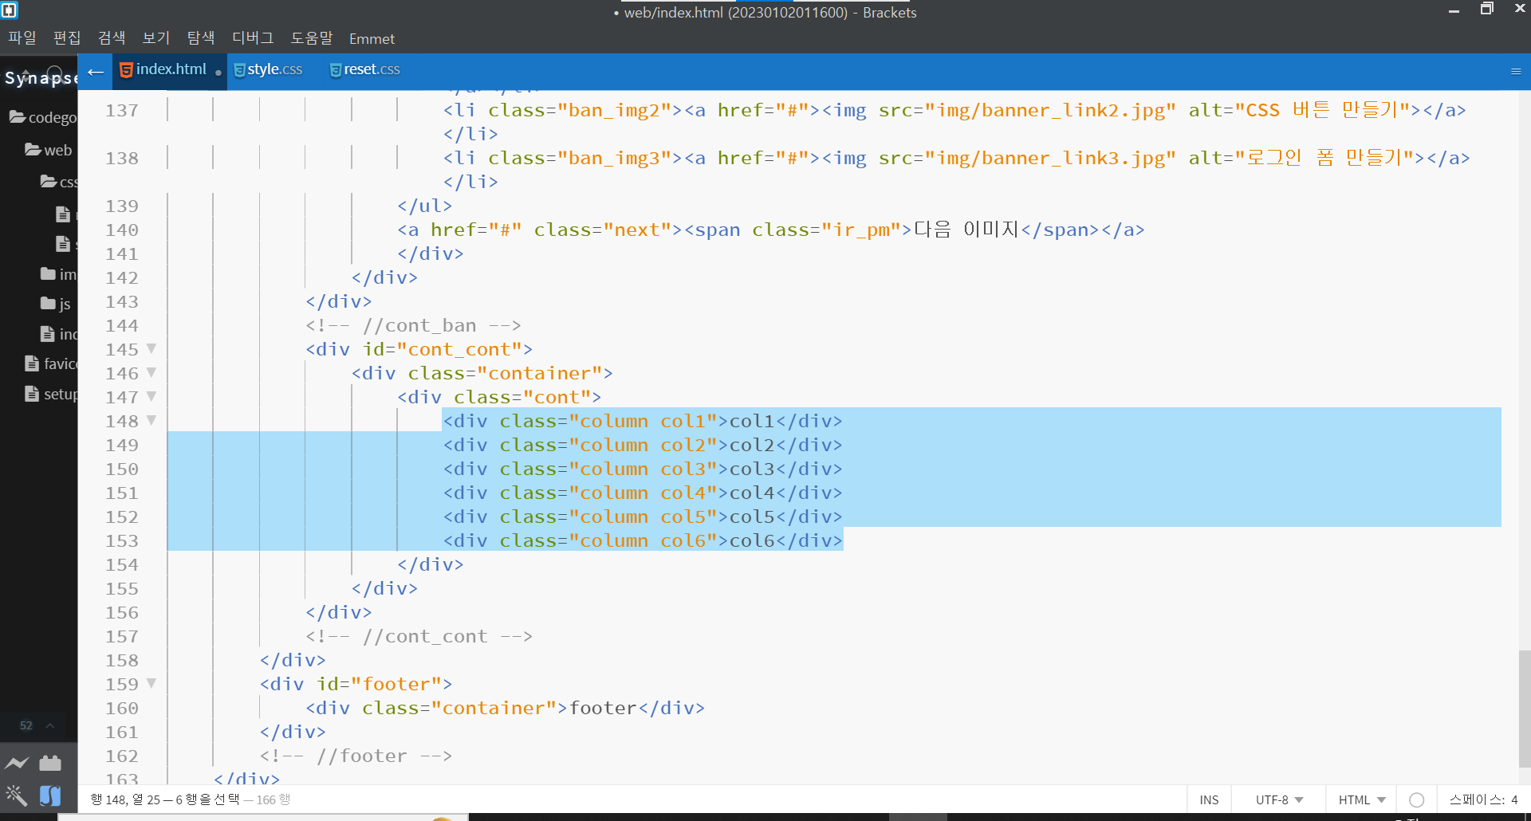Click the back arrow beside index.html tab
This screenshot has width=1531, height=821.
tap(96, 72)
